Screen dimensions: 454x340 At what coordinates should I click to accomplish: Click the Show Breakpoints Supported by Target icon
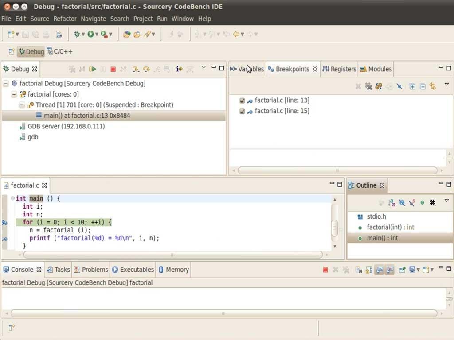click(x=379, y=86)
